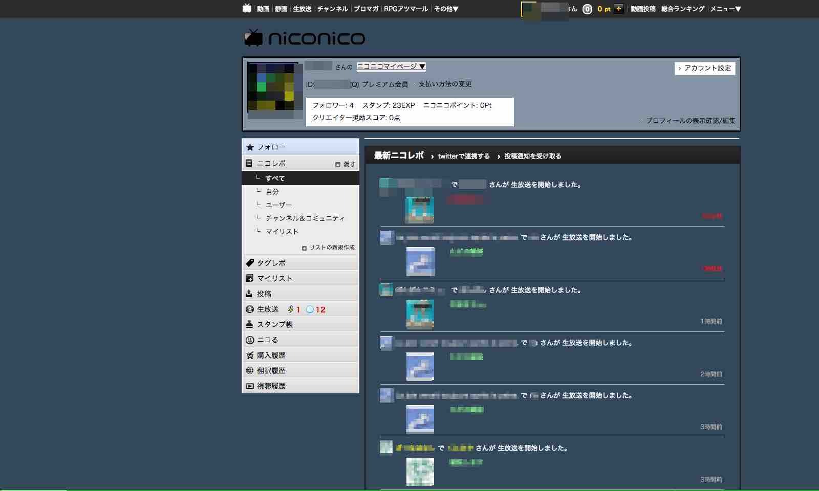Open the ニコニコマイページ dropdown
Screen dimensions: 819x491
[x=391, y=66]
